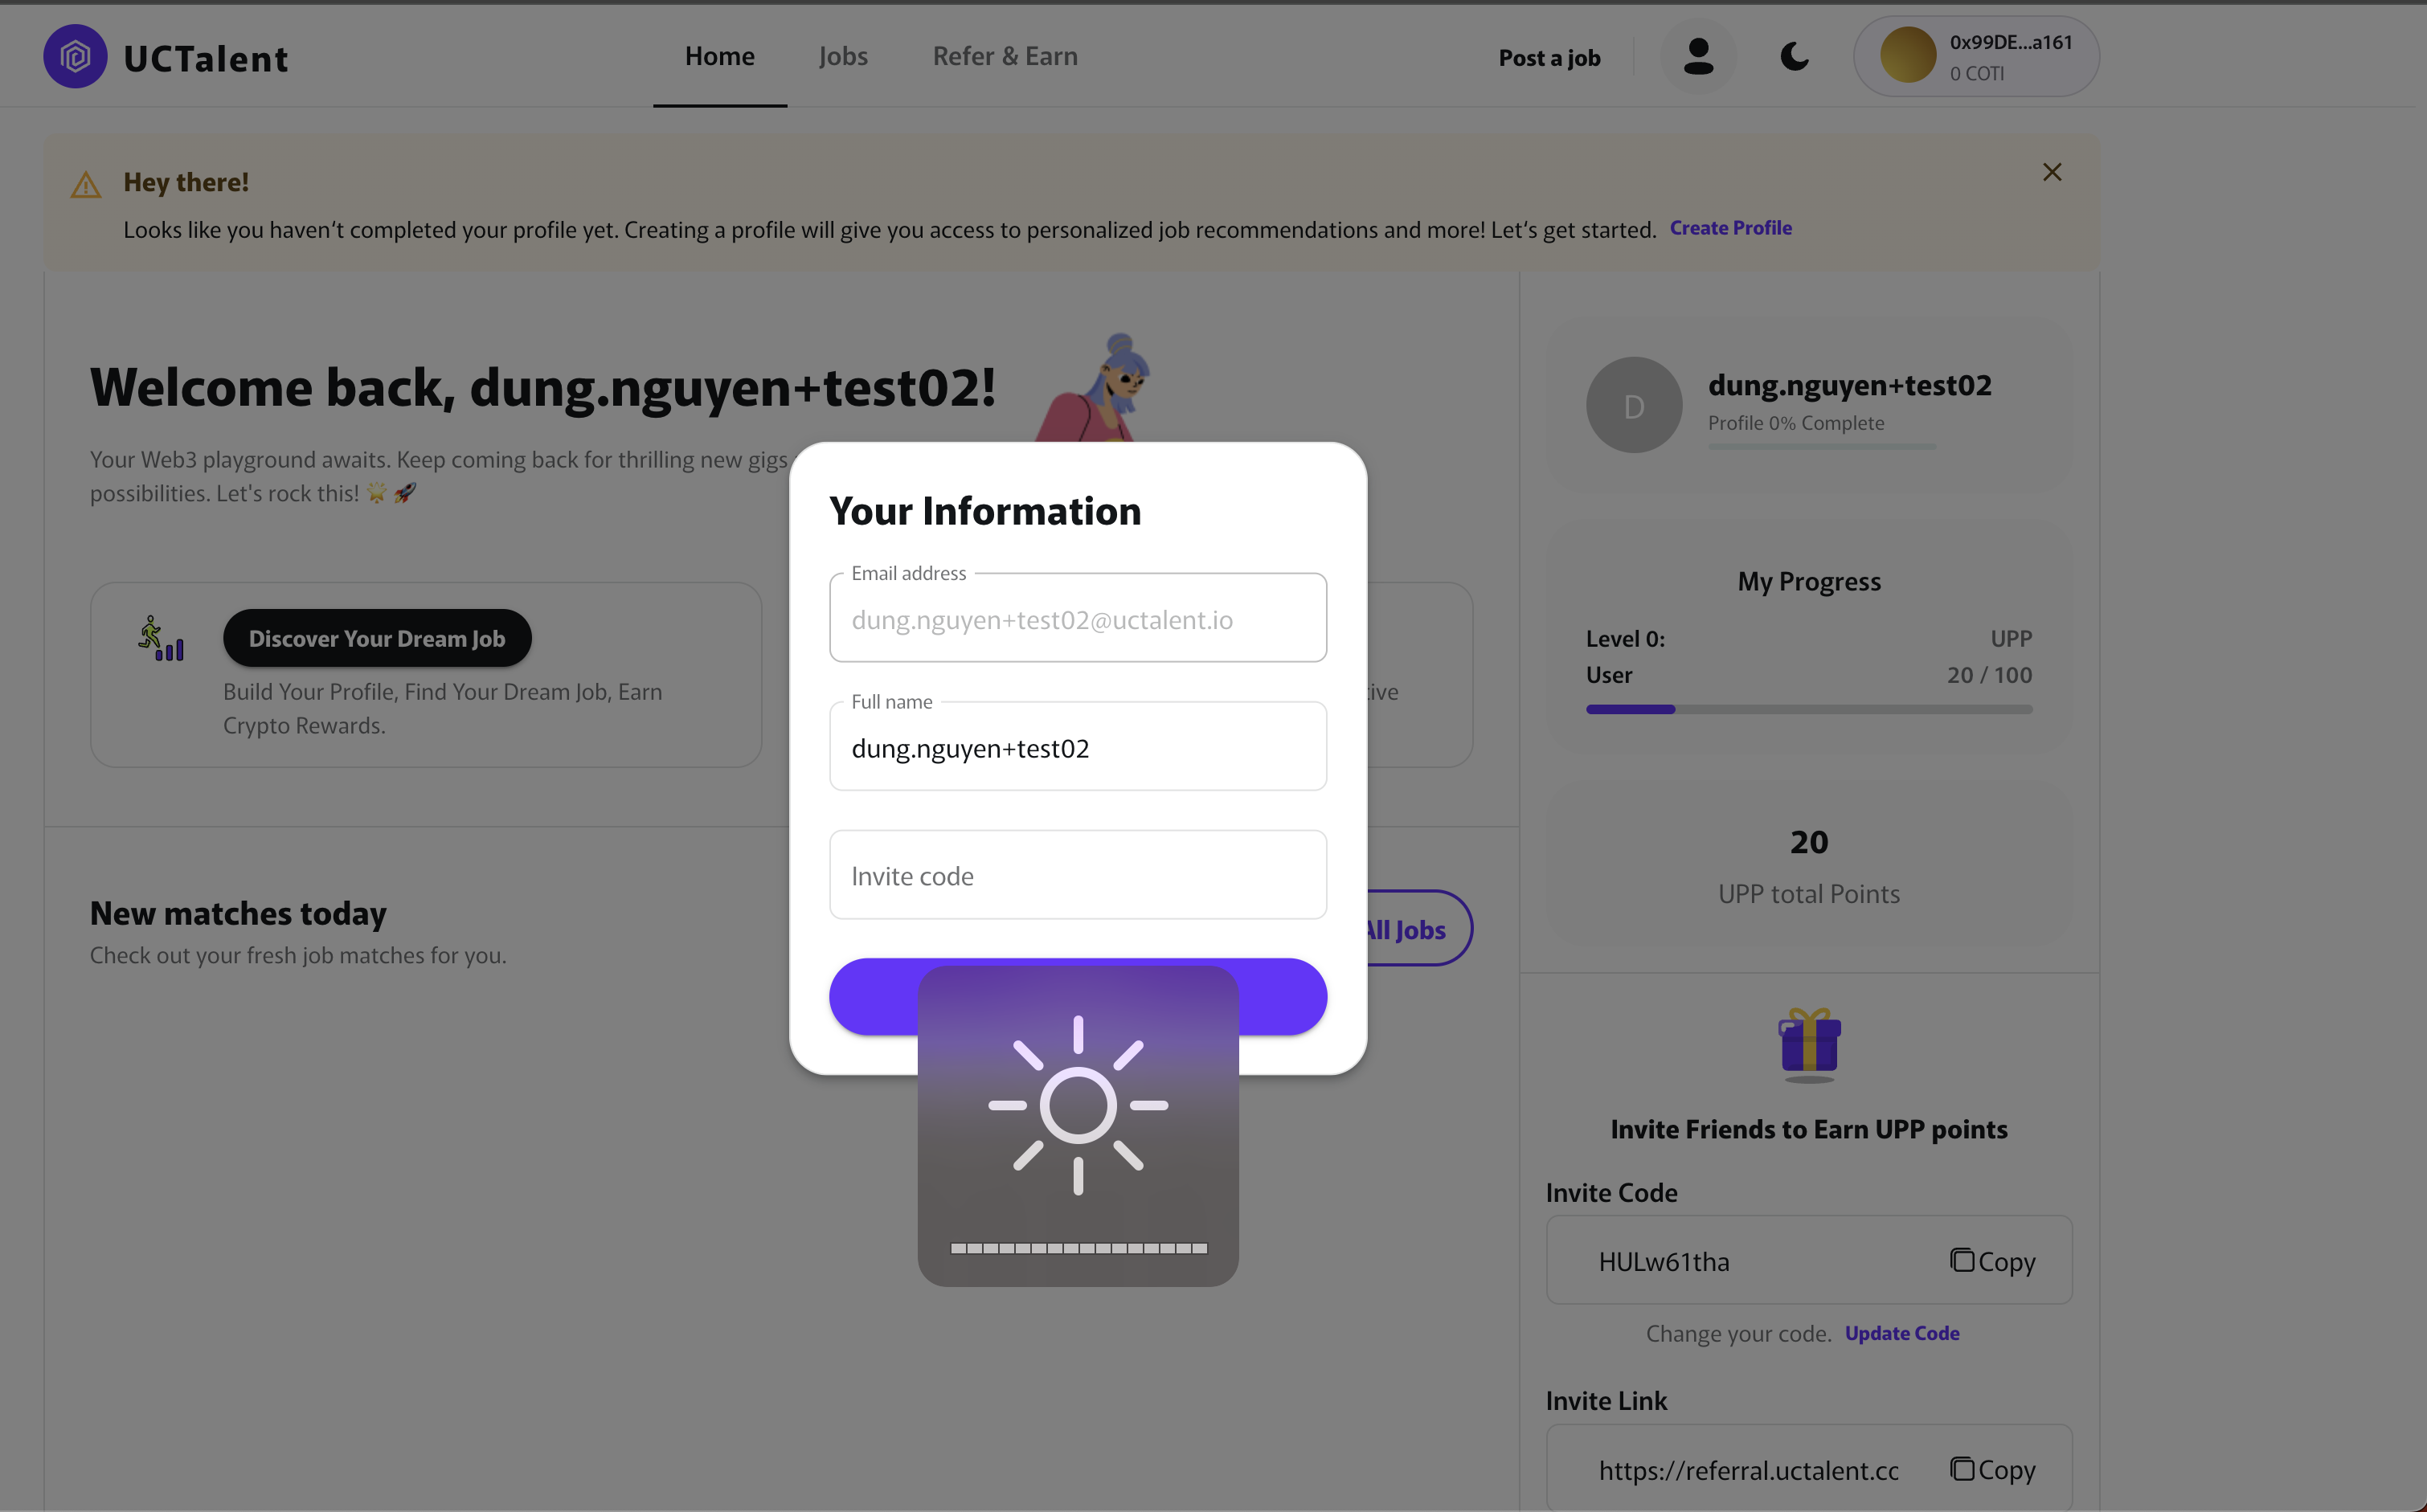
Task: Copy the invite referral link
Action: click(1992, 1469)
